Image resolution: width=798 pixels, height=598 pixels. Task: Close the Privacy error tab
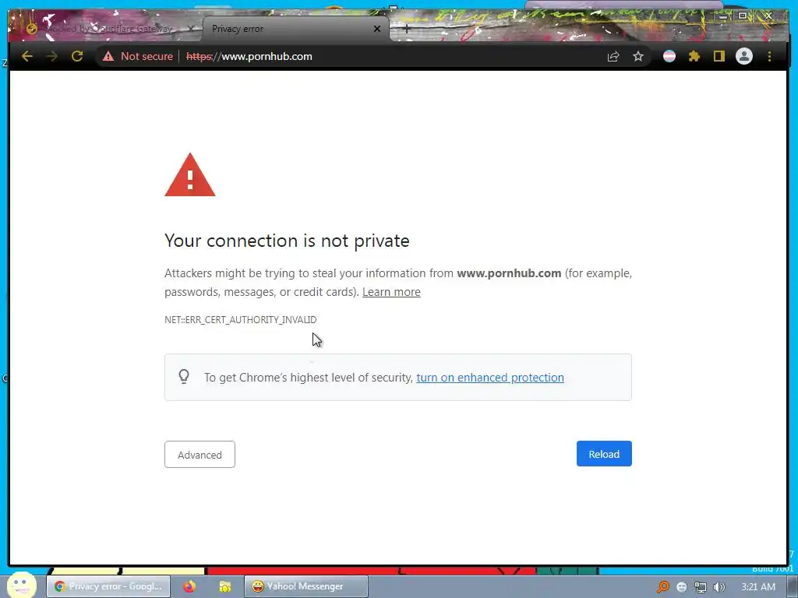click(x=377, y=29)
